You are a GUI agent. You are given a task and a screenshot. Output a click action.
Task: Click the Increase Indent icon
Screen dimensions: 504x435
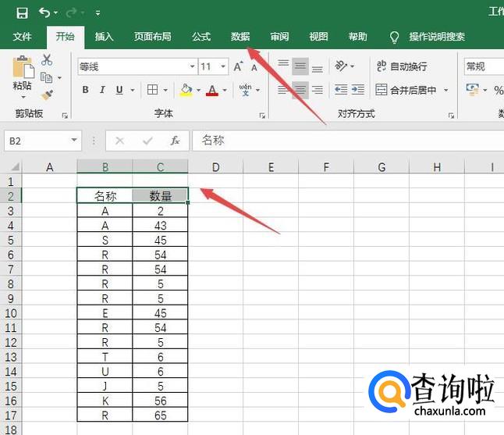pos(358,90)
